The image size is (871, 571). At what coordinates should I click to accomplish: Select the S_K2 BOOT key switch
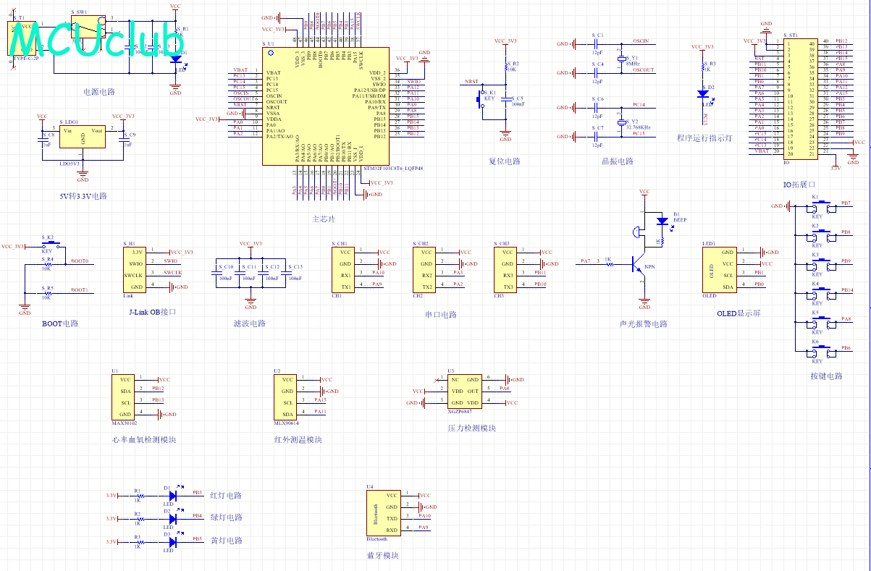49,246
